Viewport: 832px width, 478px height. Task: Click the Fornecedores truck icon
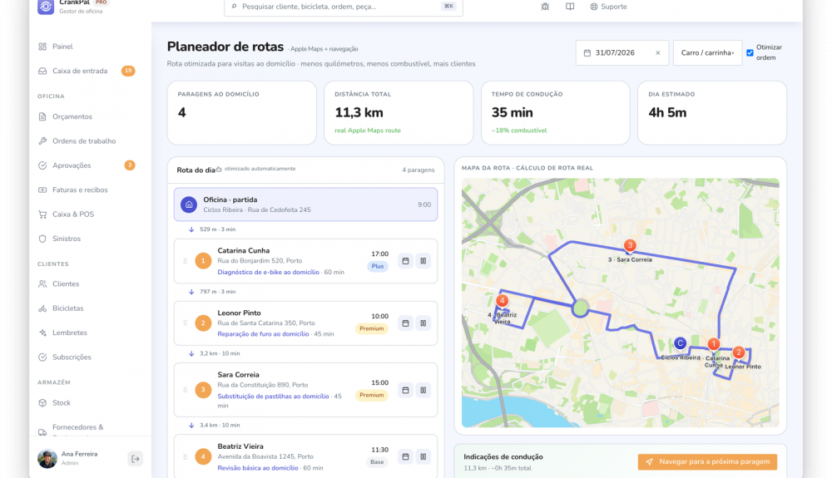(42, 432)
